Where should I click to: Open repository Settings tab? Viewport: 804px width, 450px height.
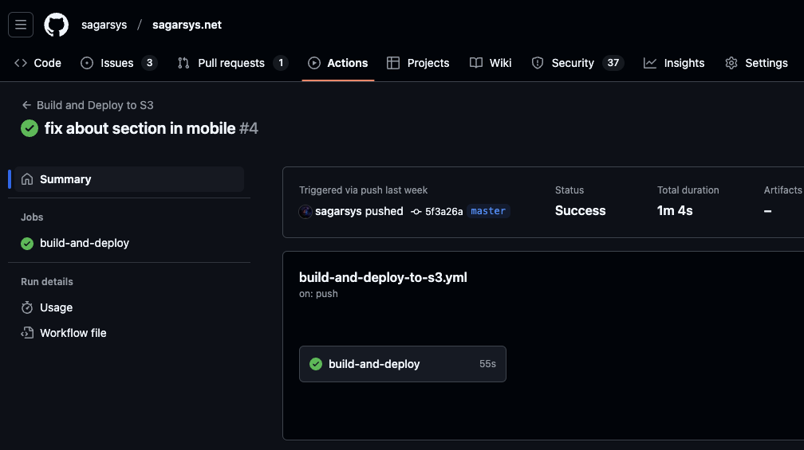click(756, 63)
